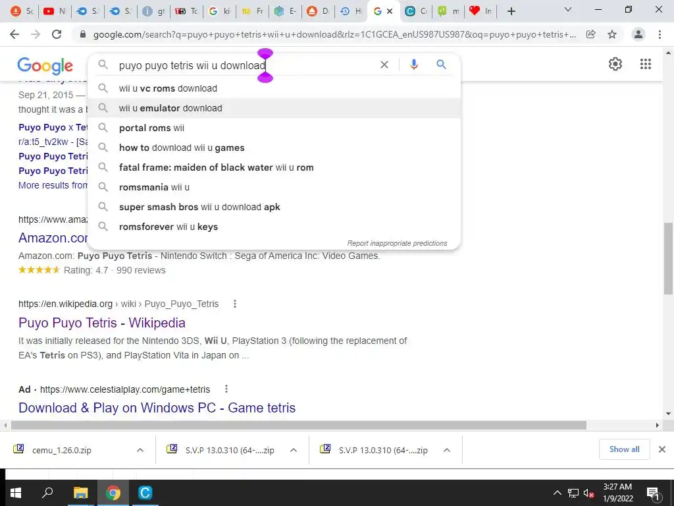Click Show all downloads button
The width and height of the screenshot is (674, 506).
pos(624,449)
